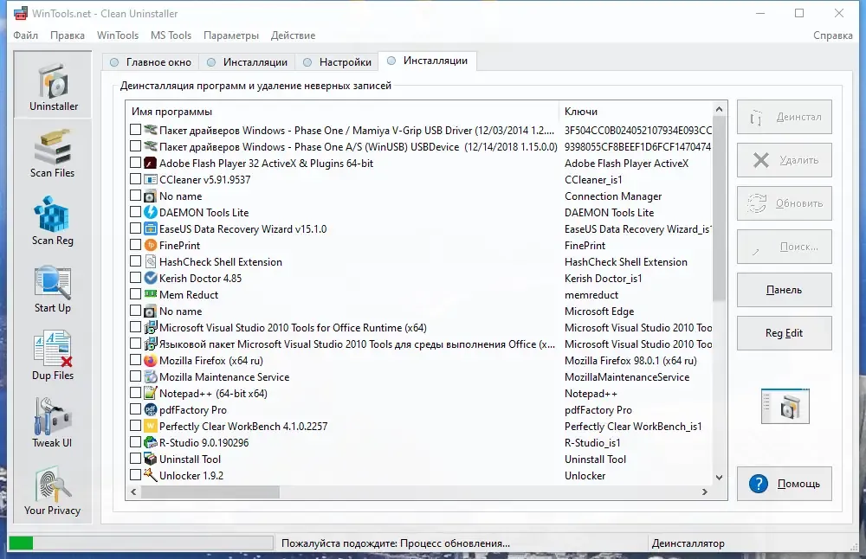Click the HashCheck Shell Extension icon
This screenshot has width=866, height=559.
[150, 261]
